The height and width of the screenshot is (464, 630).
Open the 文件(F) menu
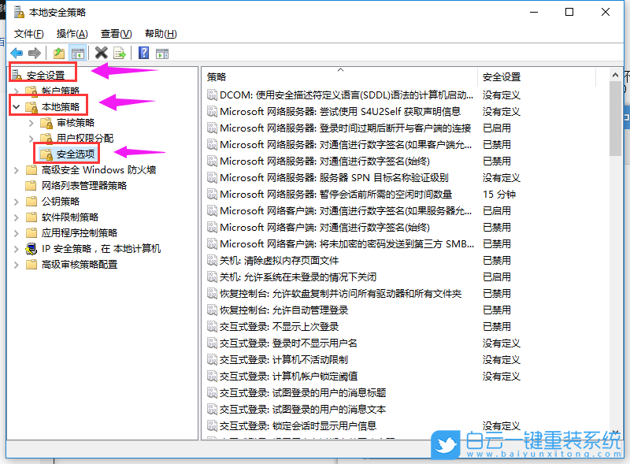coord(29,33)
